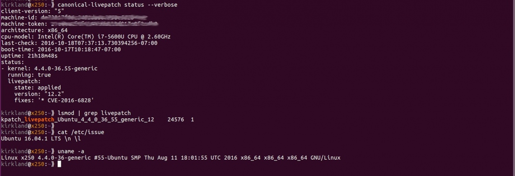The width and height of the screenshot is (515, 176).
Task: Click the running: true line
Action: pos(29,75)
